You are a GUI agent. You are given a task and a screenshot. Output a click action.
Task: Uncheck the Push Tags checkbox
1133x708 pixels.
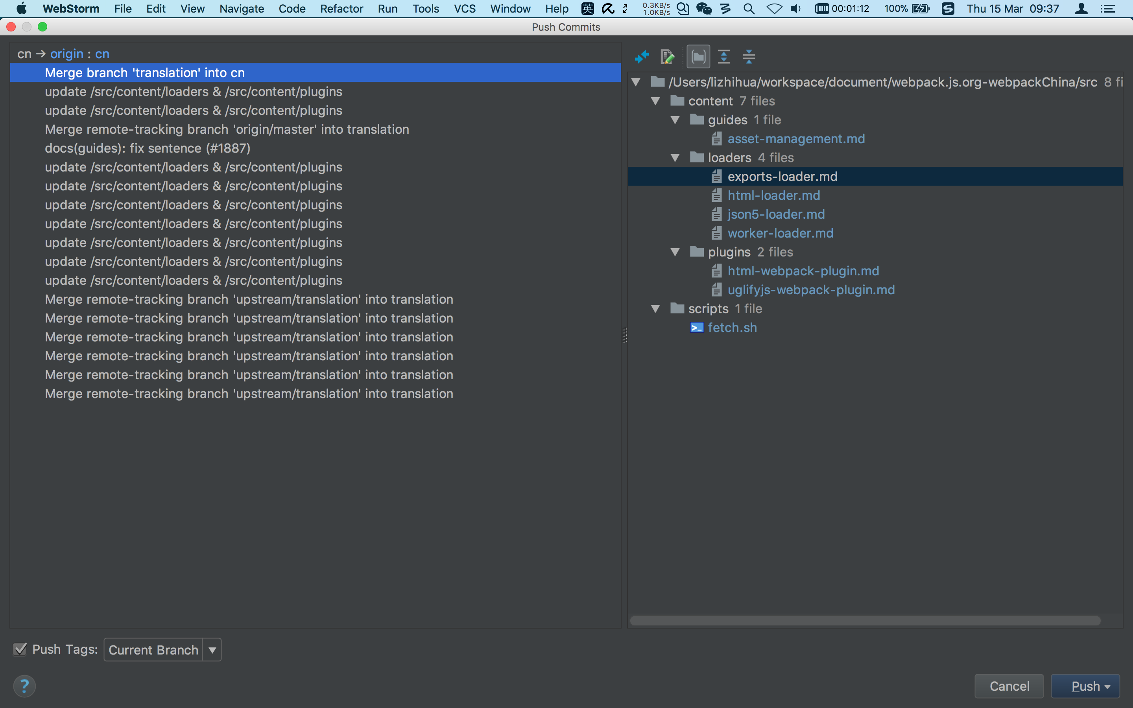20,649
